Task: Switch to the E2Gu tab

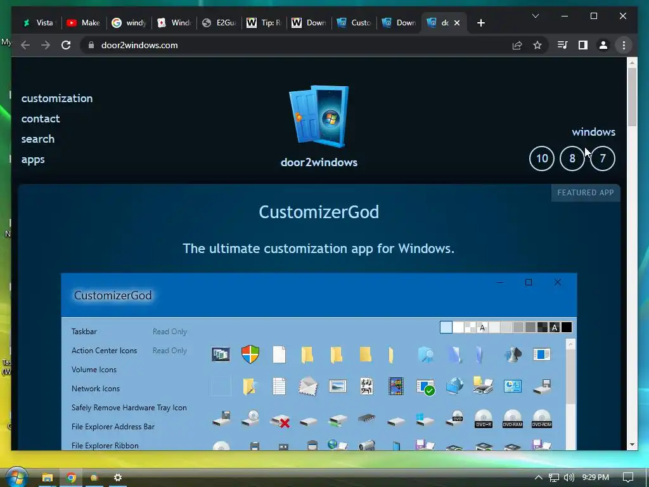Action: (x=219, y=23)
